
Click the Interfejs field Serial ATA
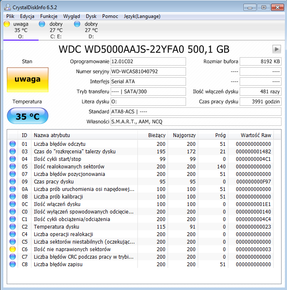coord(148,81)
